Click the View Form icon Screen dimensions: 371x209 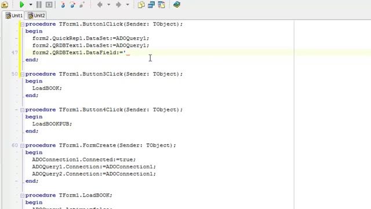[x=151, y=5]
